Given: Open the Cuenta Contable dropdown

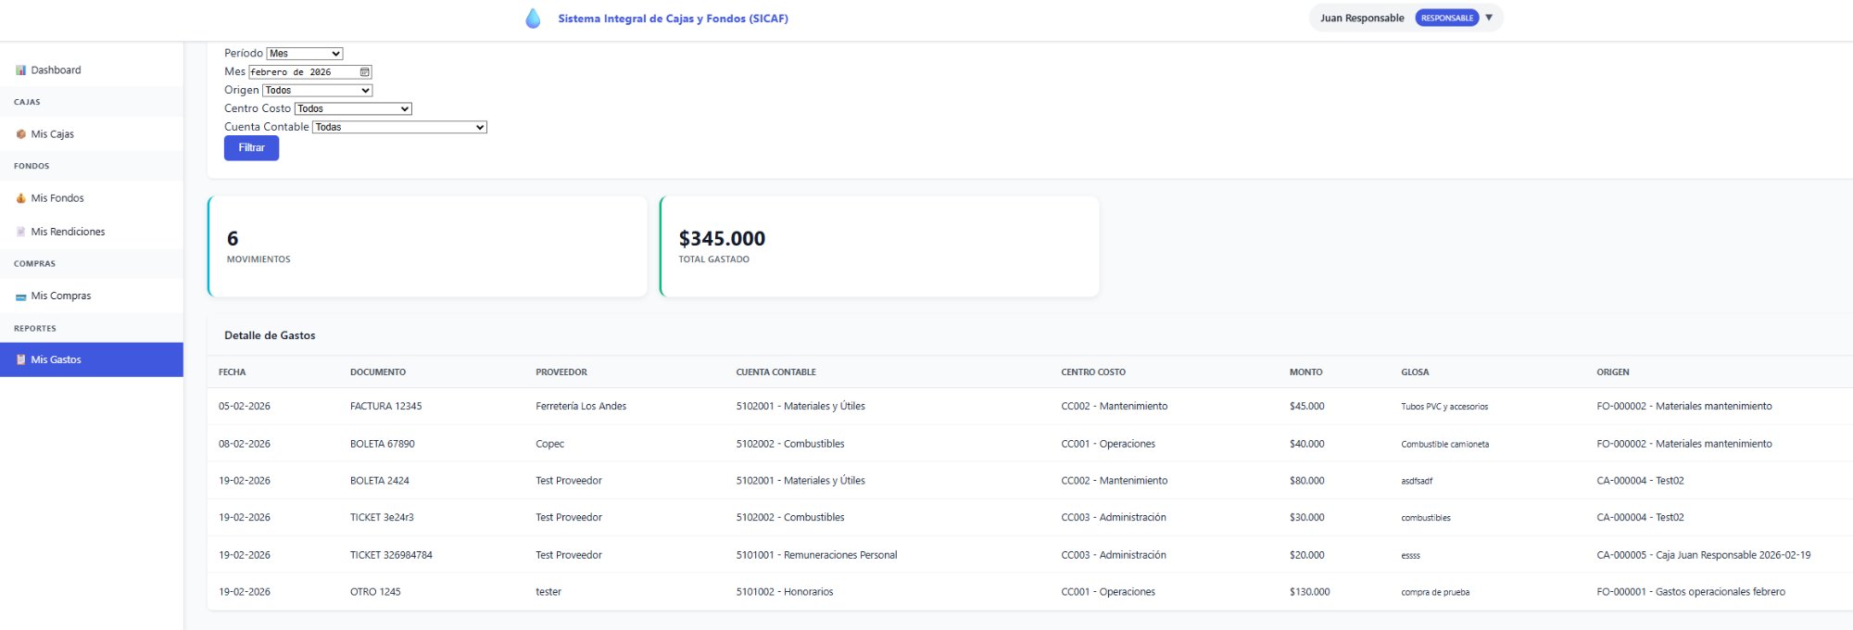Looking at the screenshot, I should (x=399, y=127).
